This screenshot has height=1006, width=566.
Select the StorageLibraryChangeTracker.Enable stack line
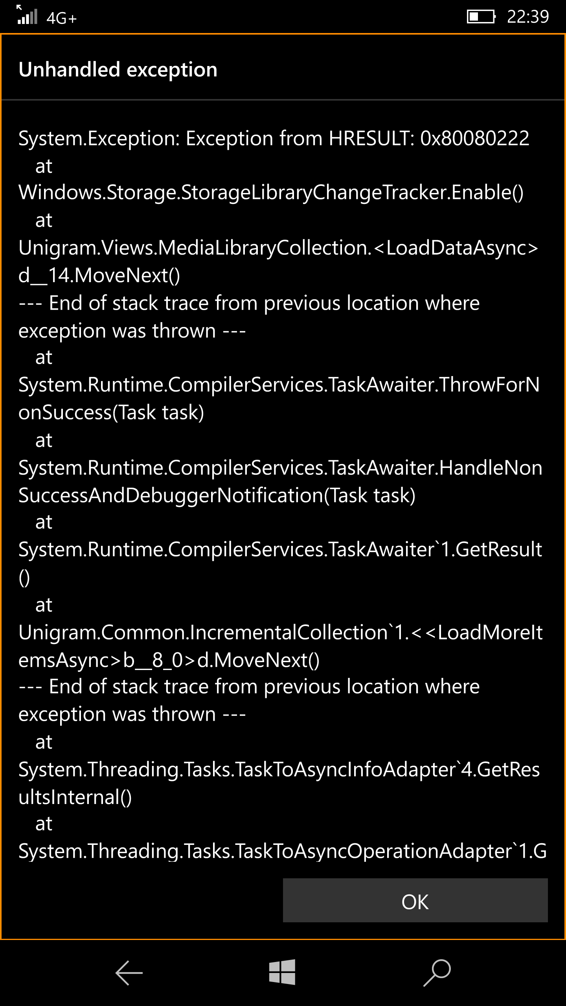[271, 193]
